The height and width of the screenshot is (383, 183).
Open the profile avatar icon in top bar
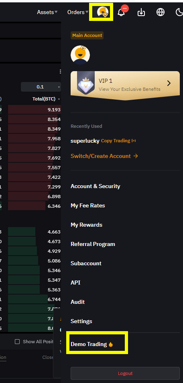point(103,12)
